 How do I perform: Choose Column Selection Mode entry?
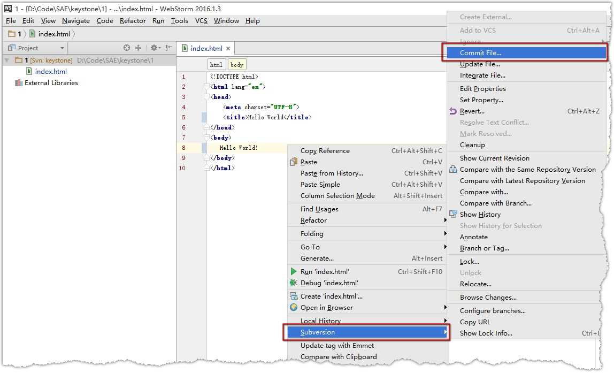367,195
